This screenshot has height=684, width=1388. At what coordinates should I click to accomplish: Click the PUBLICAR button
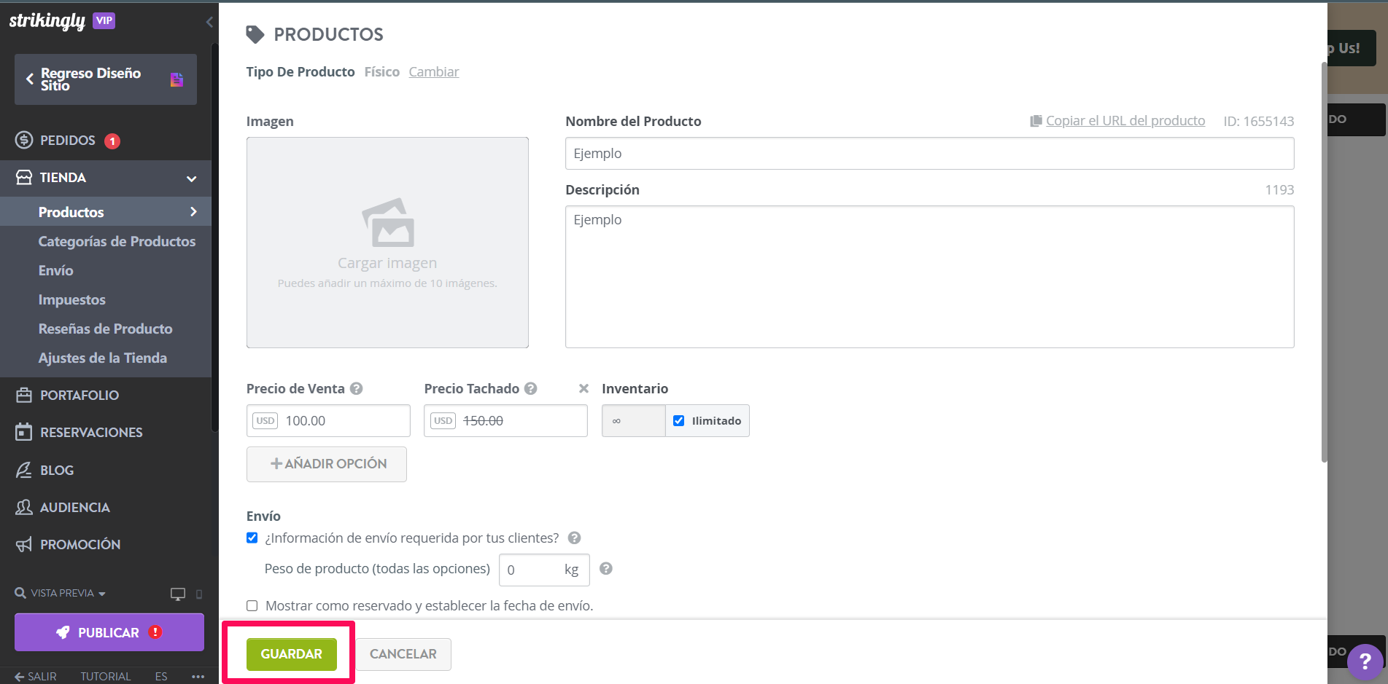click(x=109, y=632)
